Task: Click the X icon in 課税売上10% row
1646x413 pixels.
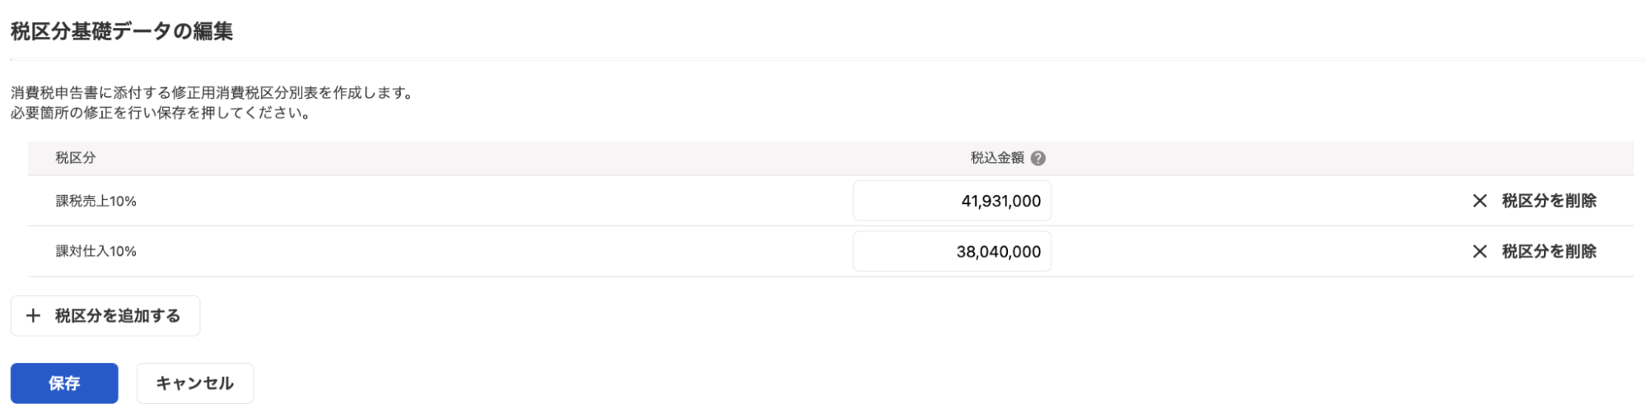Action: [x=1479, y=201]
